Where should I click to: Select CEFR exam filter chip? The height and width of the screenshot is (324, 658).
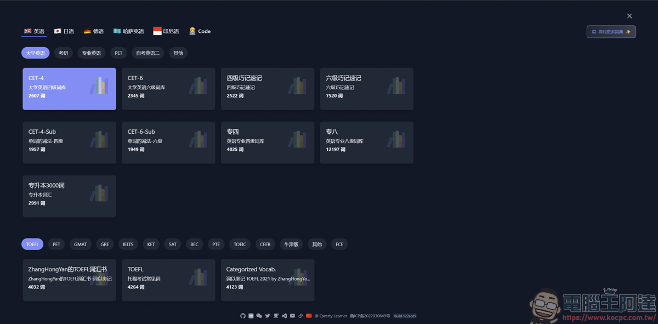265,245
